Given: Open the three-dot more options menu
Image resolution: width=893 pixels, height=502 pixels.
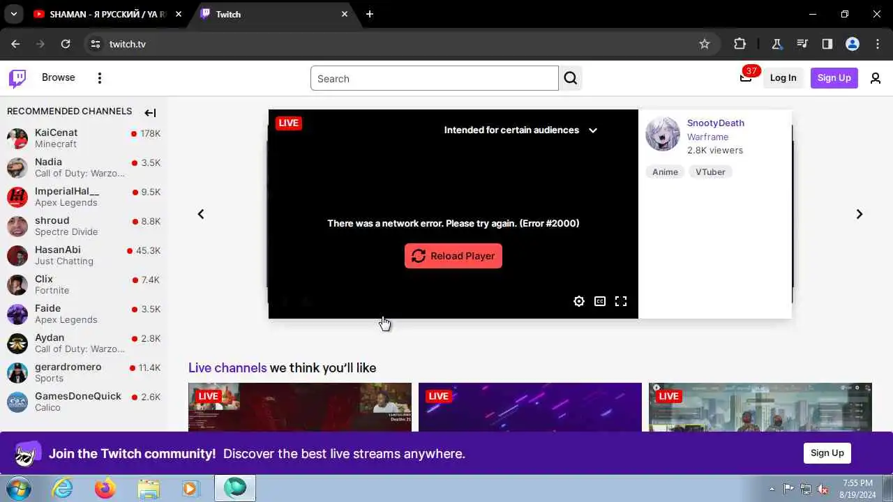Looking at the screenshot, I should coord(100,78).
